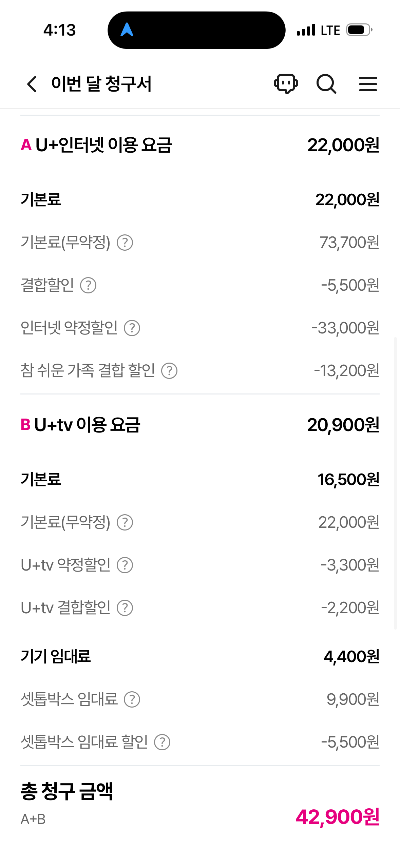Show info for 셋톱박스 임대료 할인
This screenshot has height=867, width=400.
click(x=162, y=742)
